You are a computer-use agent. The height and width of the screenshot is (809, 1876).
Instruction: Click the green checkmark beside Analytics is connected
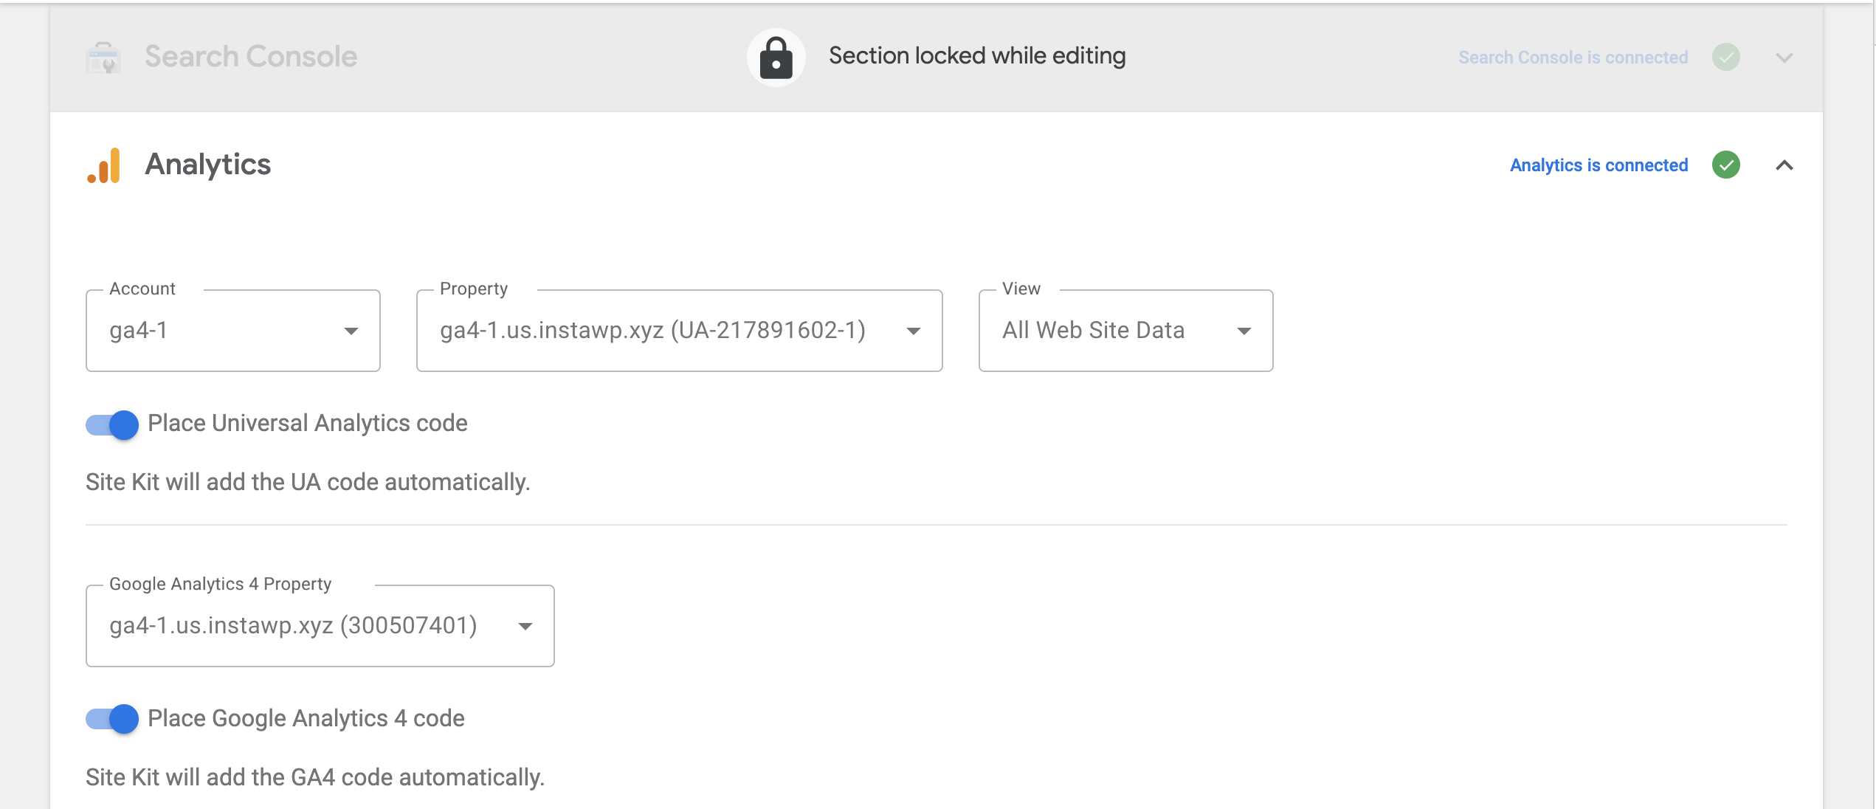point(1726,165)
